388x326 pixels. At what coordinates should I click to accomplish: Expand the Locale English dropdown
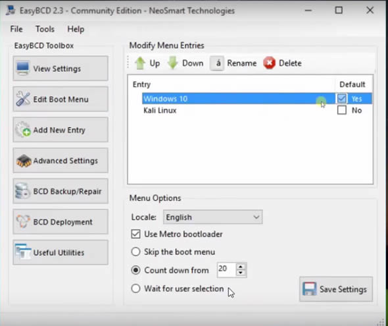click(213, 217)
